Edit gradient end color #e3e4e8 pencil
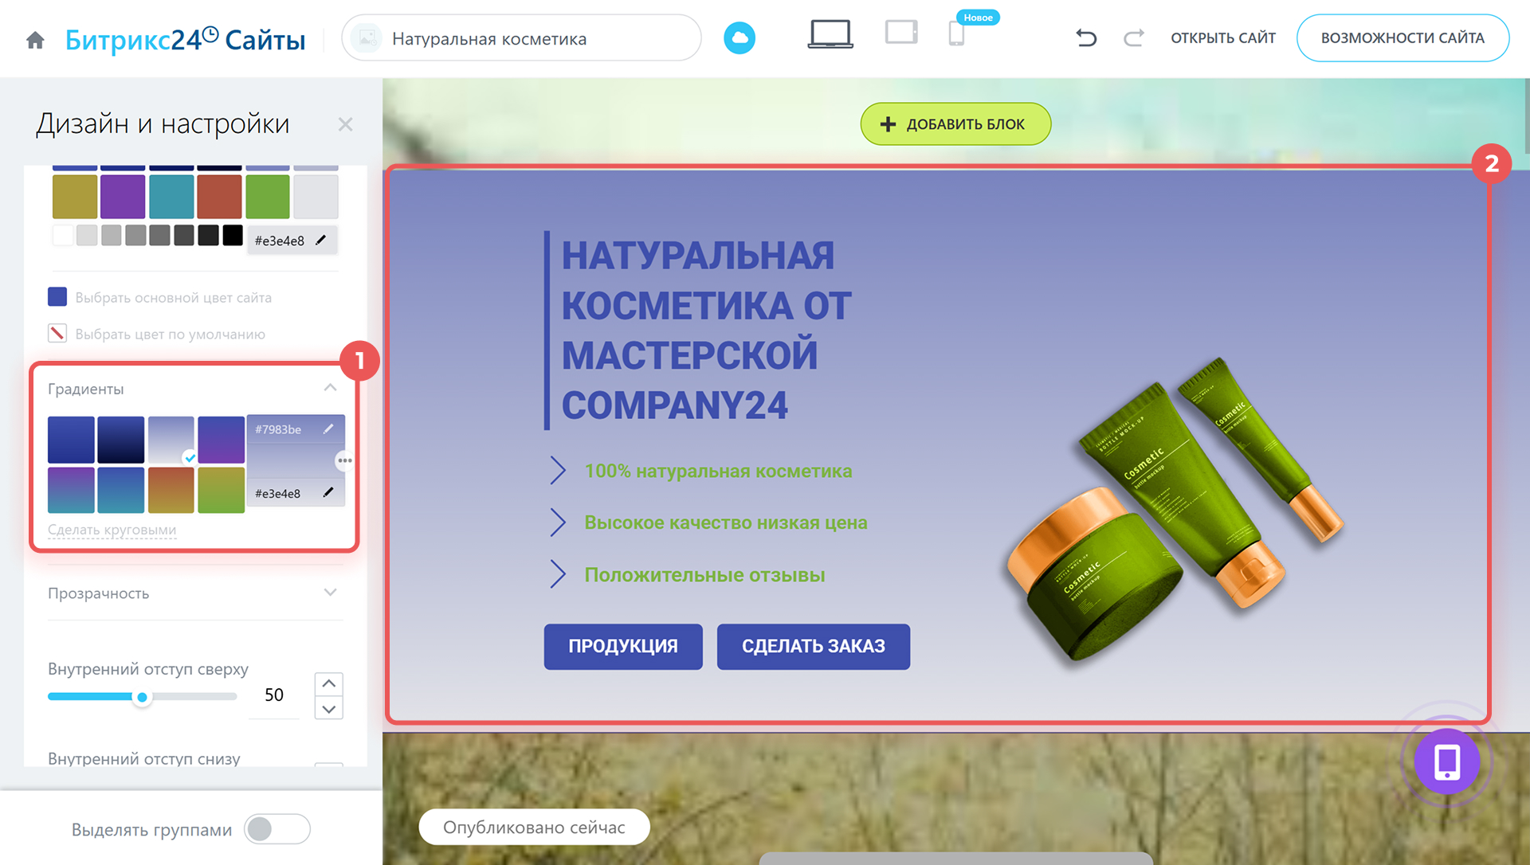1530x865 pixels. [x=328, y=492]
